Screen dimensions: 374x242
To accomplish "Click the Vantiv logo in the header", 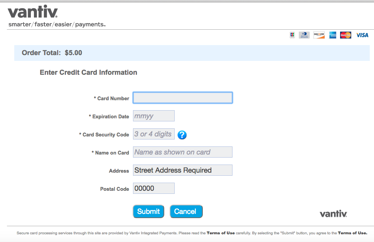I will [33, 12].
